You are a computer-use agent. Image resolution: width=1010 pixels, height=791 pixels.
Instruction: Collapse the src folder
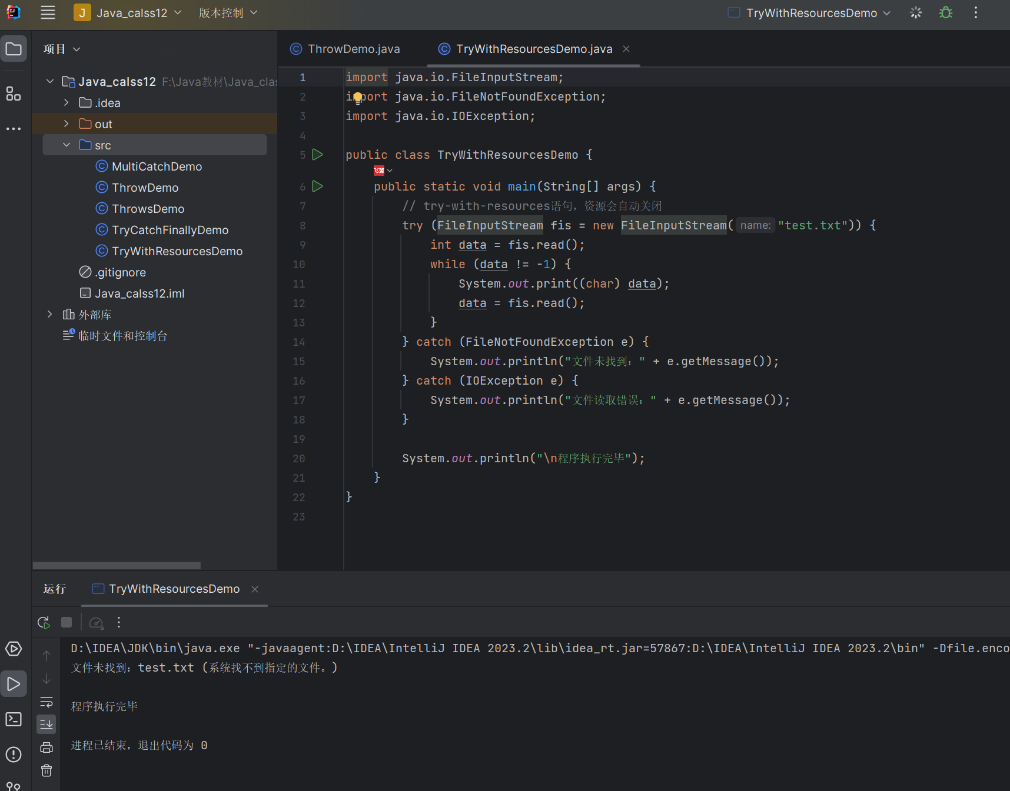point(67,145)
